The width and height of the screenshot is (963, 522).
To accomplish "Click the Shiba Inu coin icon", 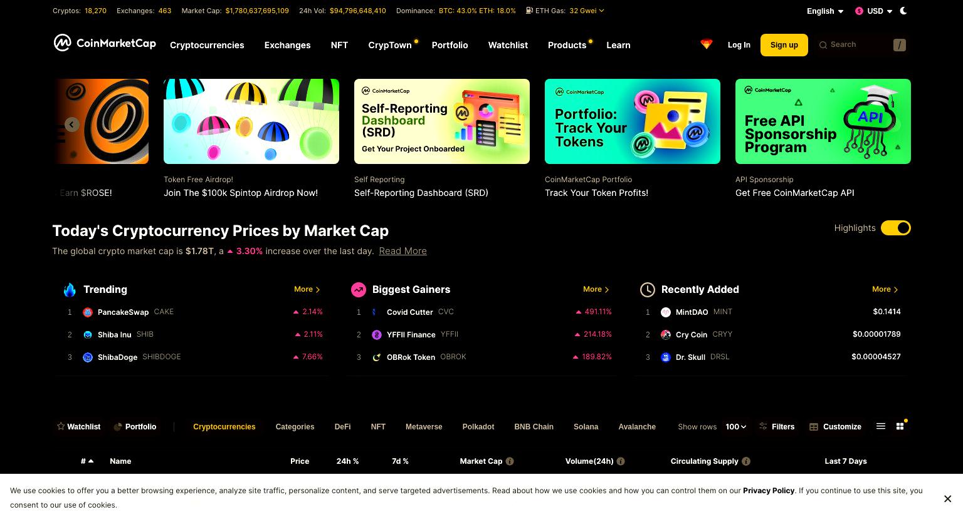I will coord(88,335).
